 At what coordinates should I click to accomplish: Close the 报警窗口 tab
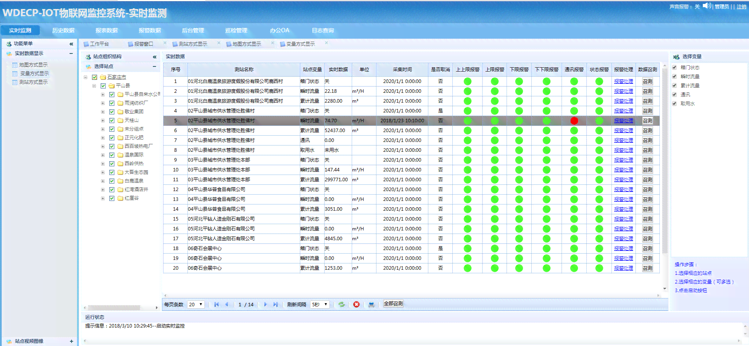click(165, 43)
